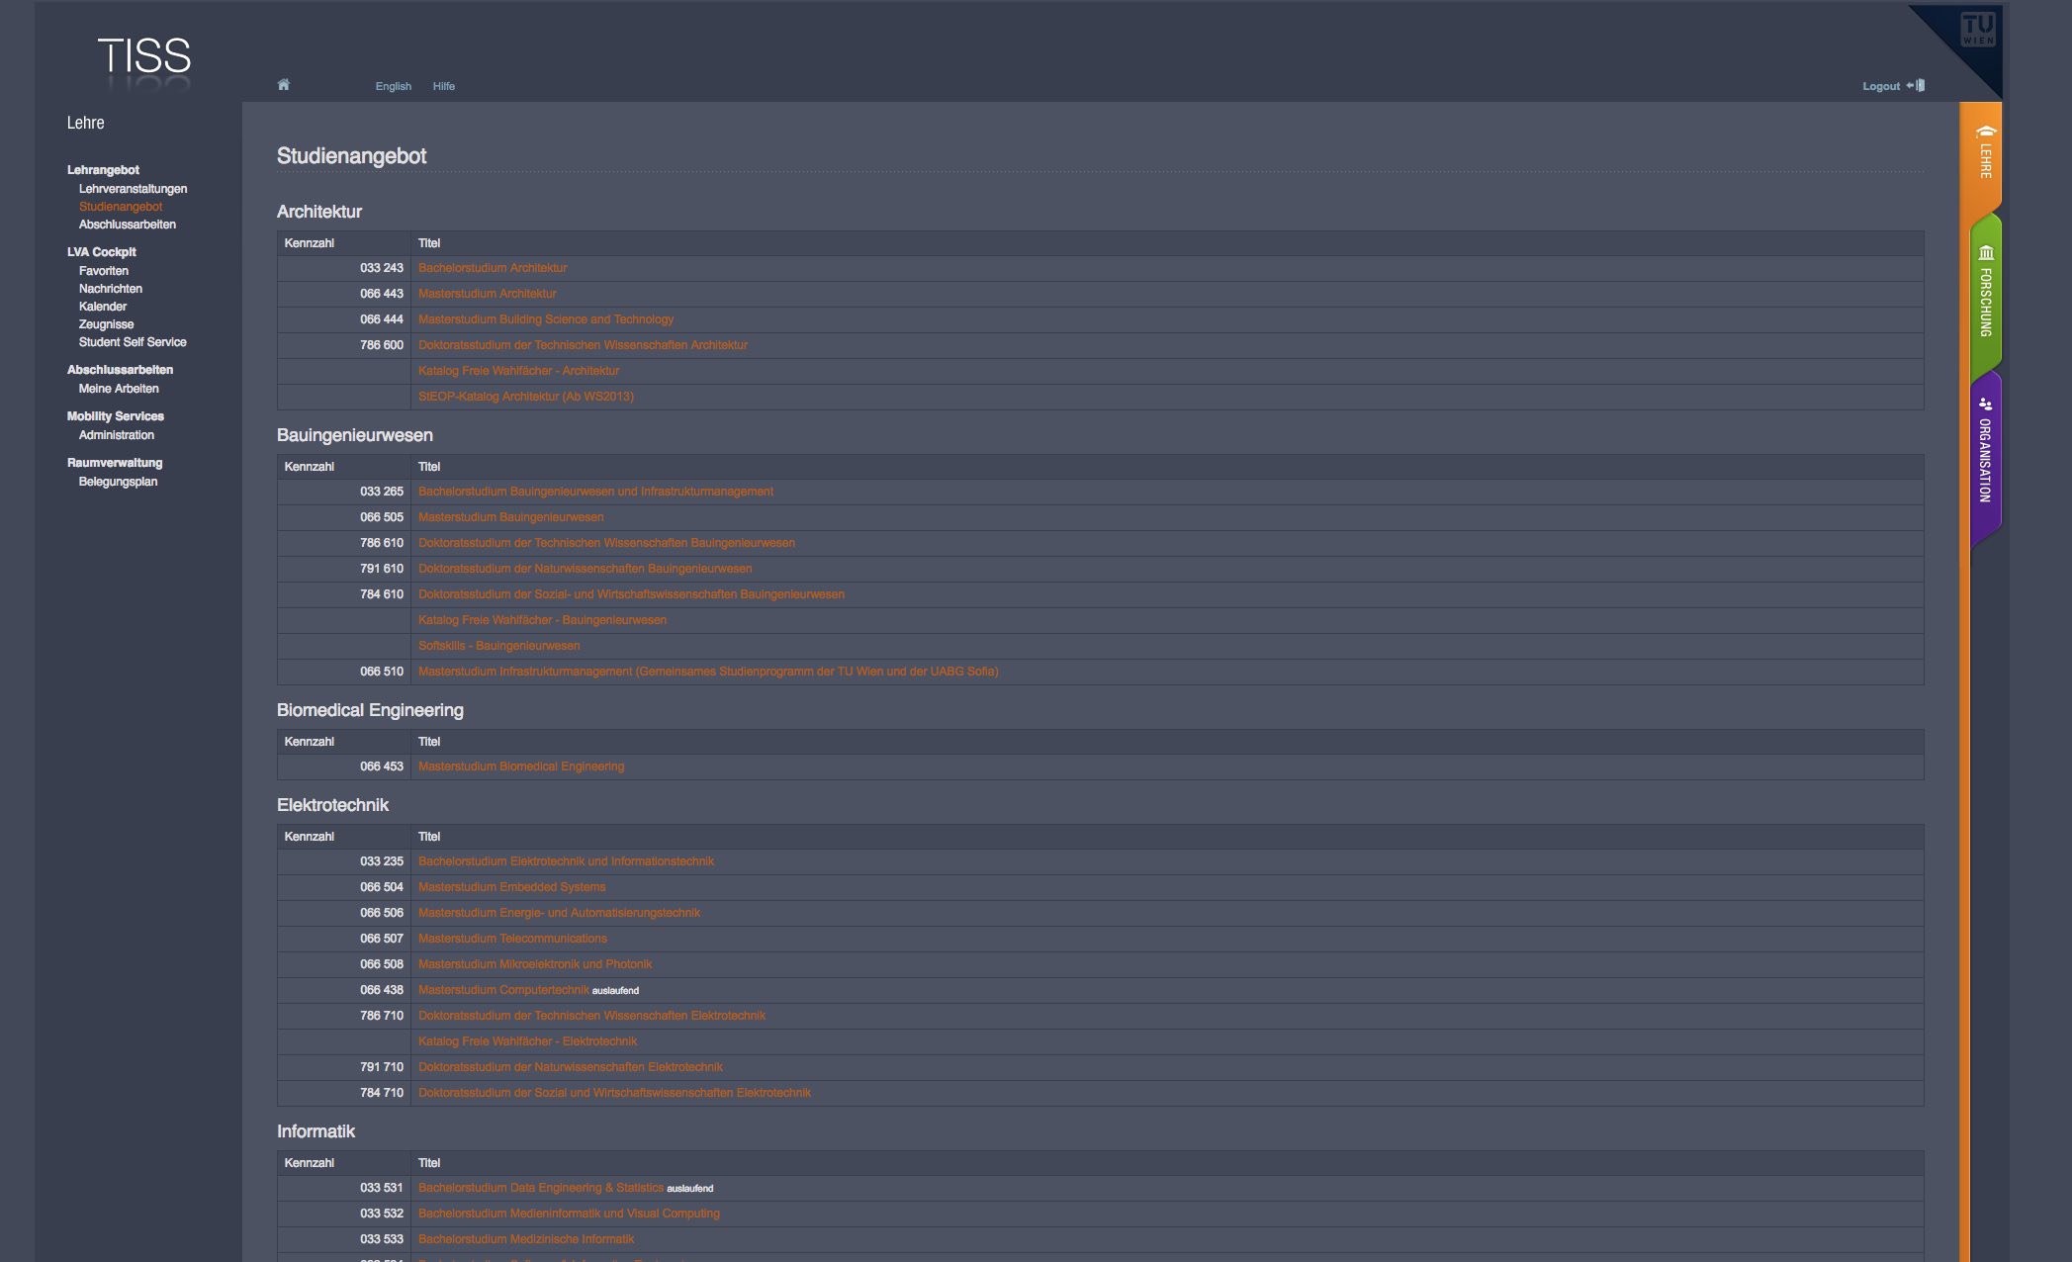Screen dimensions: 2072x1262
Task: Open the Hilfe help link
Action: pos(443,86)
